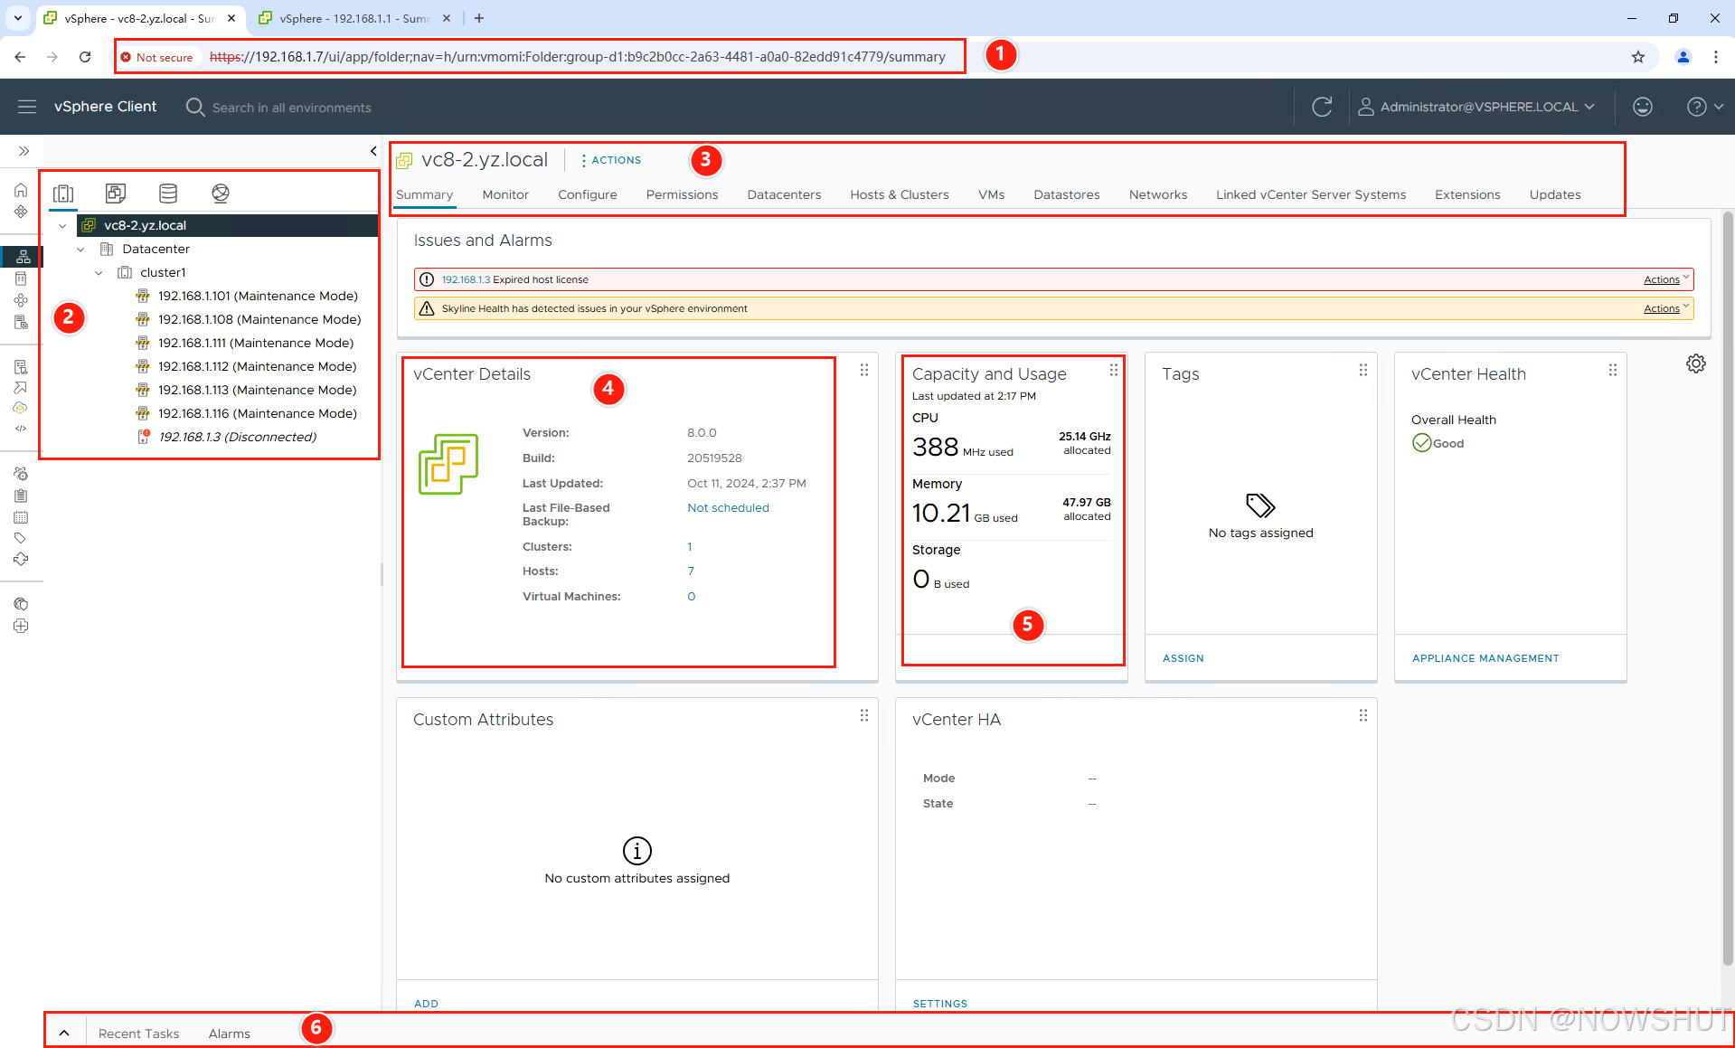The height and width of the screenshot is (1048, 1735).
Task: Click the Not scheduled backup link
Action: click(728, 508)
